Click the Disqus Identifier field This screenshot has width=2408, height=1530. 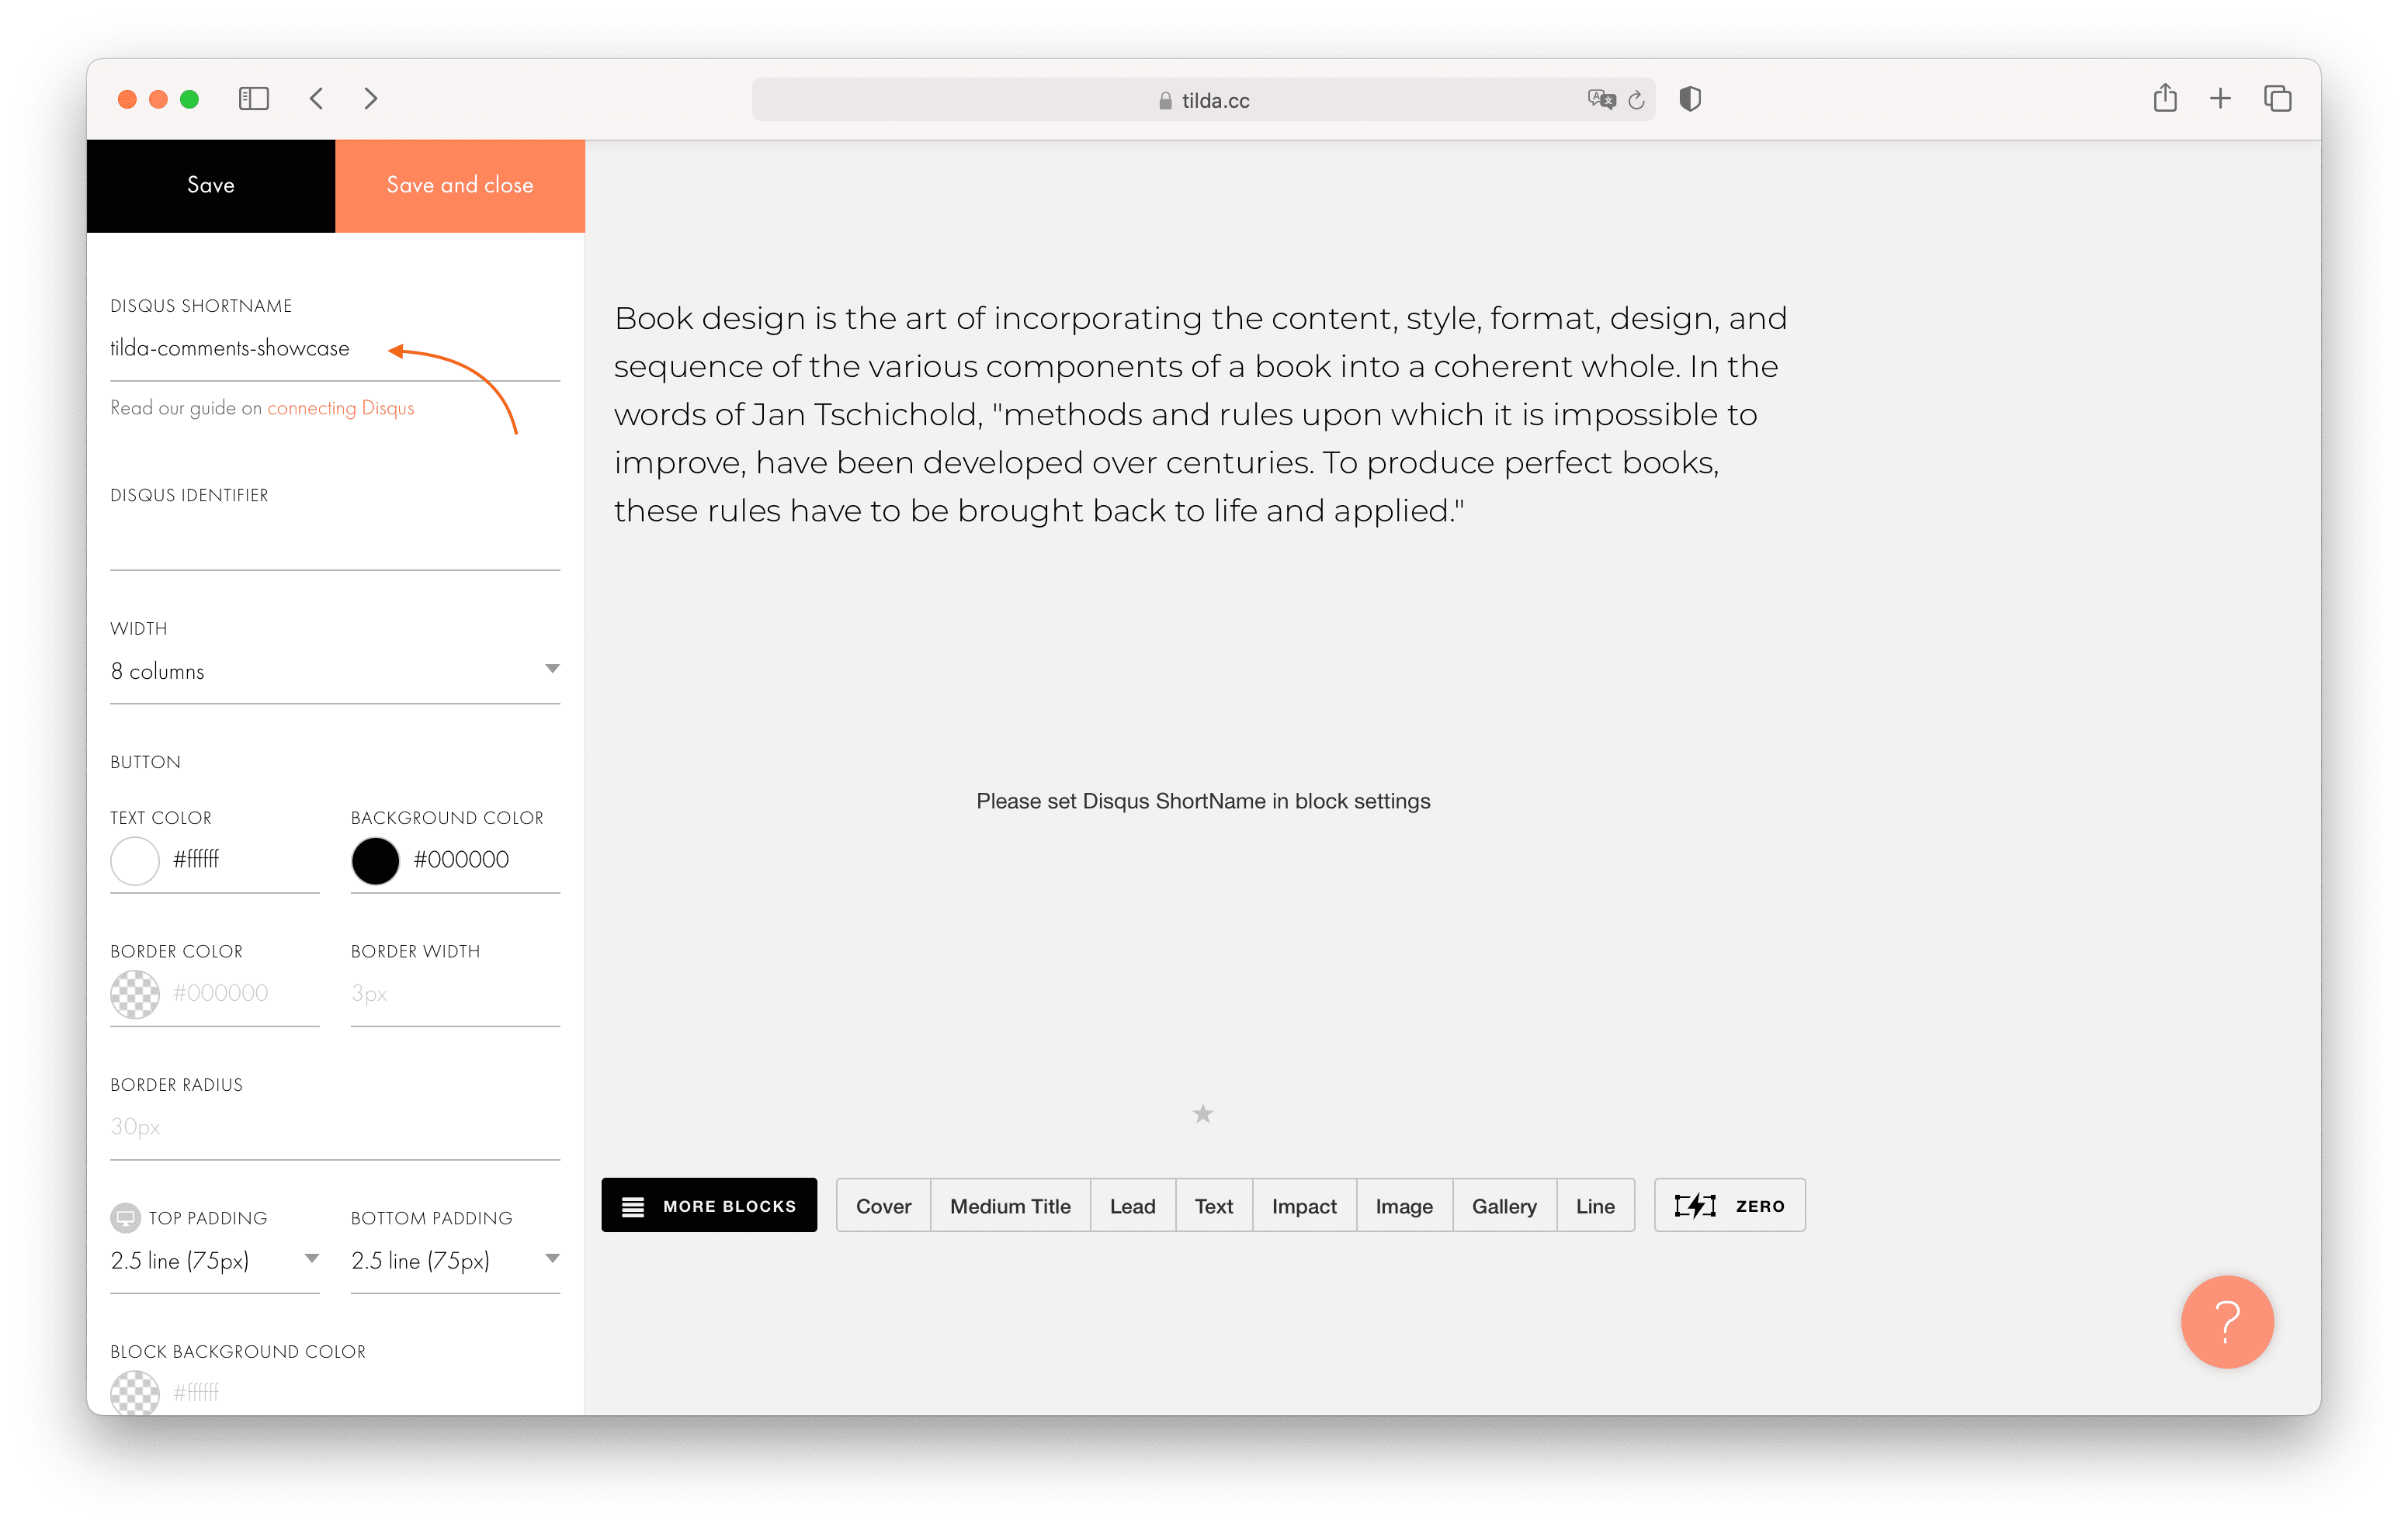[x=335, y=540]
